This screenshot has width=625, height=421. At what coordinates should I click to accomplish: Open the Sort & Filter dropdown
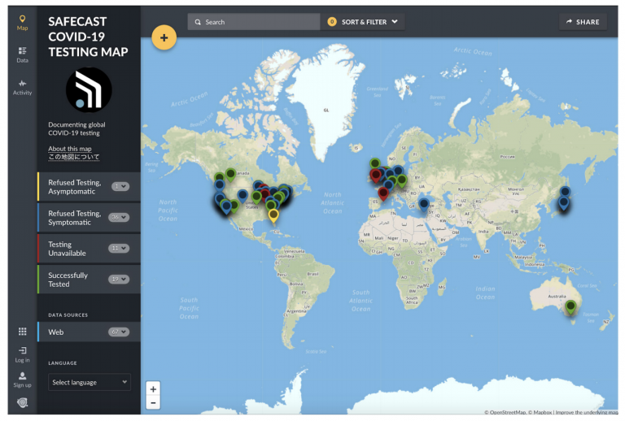[x=362, y=22]
